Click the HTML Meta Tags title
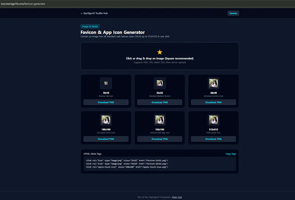 [93, 154]
